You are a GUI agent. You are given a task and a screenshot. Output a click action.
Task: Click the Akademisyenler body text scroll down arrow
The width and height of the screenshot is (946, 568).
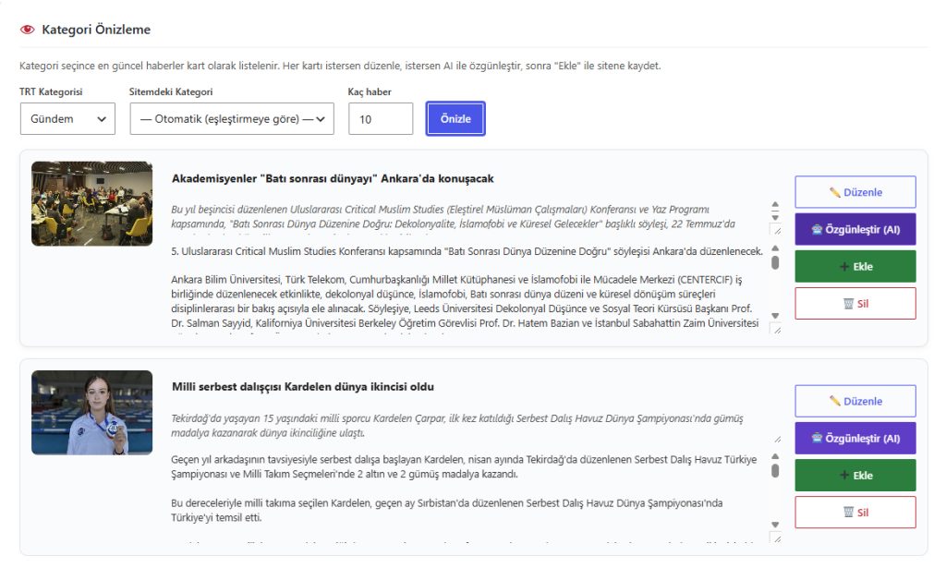[x=775, y=316]
